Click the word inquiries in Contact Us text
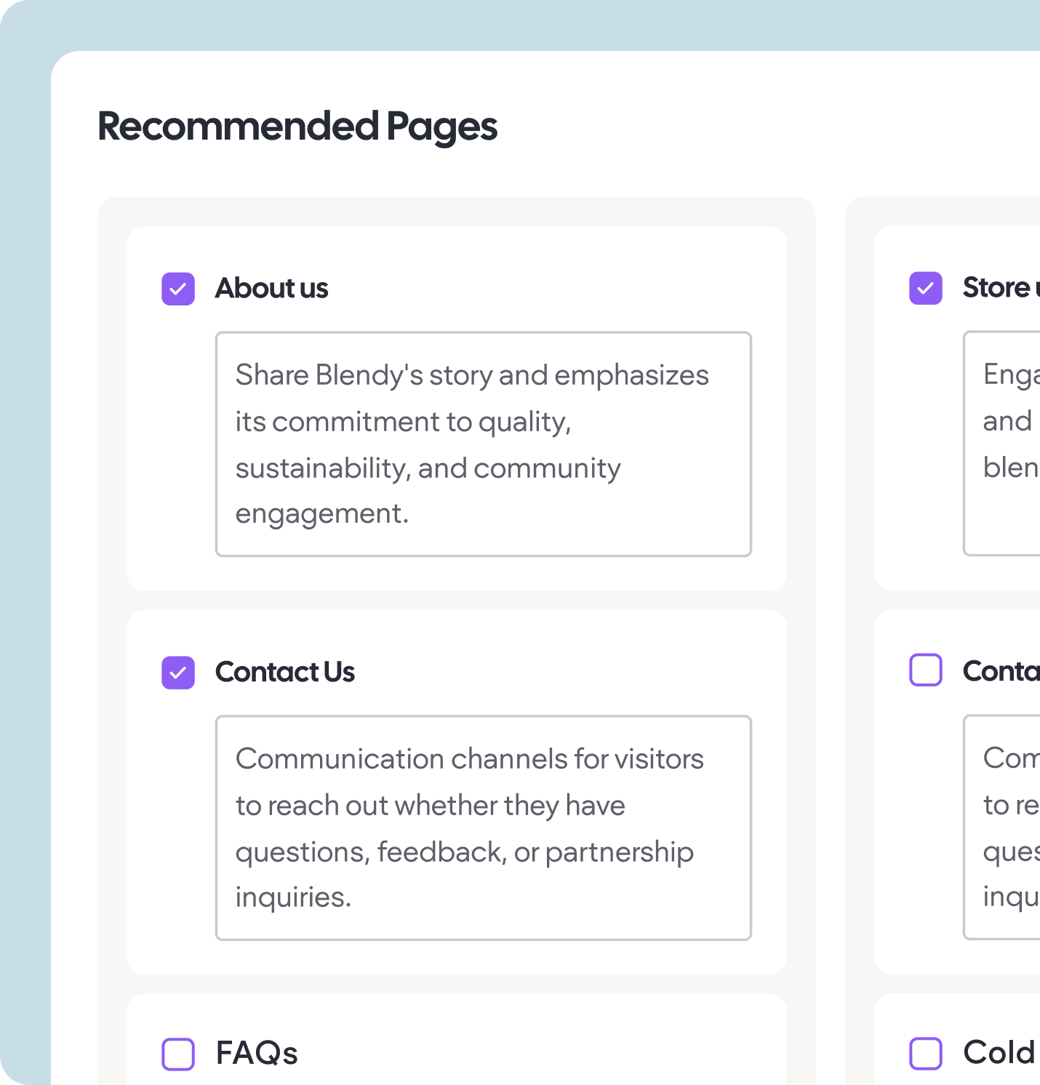The width and height of the screenshot is (1040, 1085). coord(293,898)
